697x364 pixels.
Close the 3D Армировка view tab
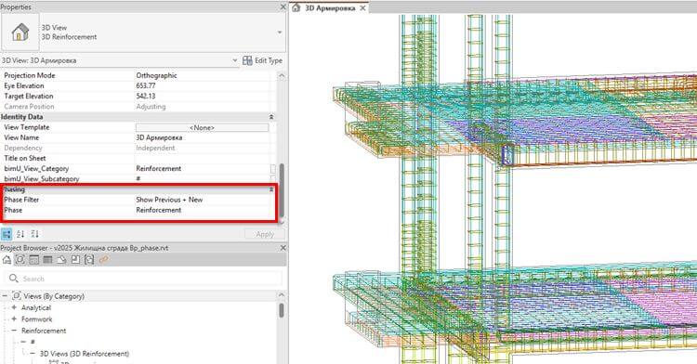(x=362, y=7)
